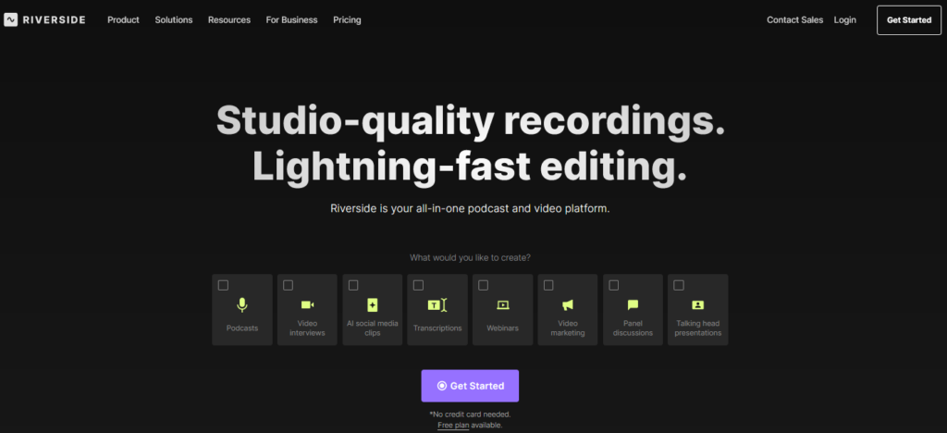Tick the Podcasts checkbox
The width and height of the screenshot is (947, 433).
click(x=224, y=285)
